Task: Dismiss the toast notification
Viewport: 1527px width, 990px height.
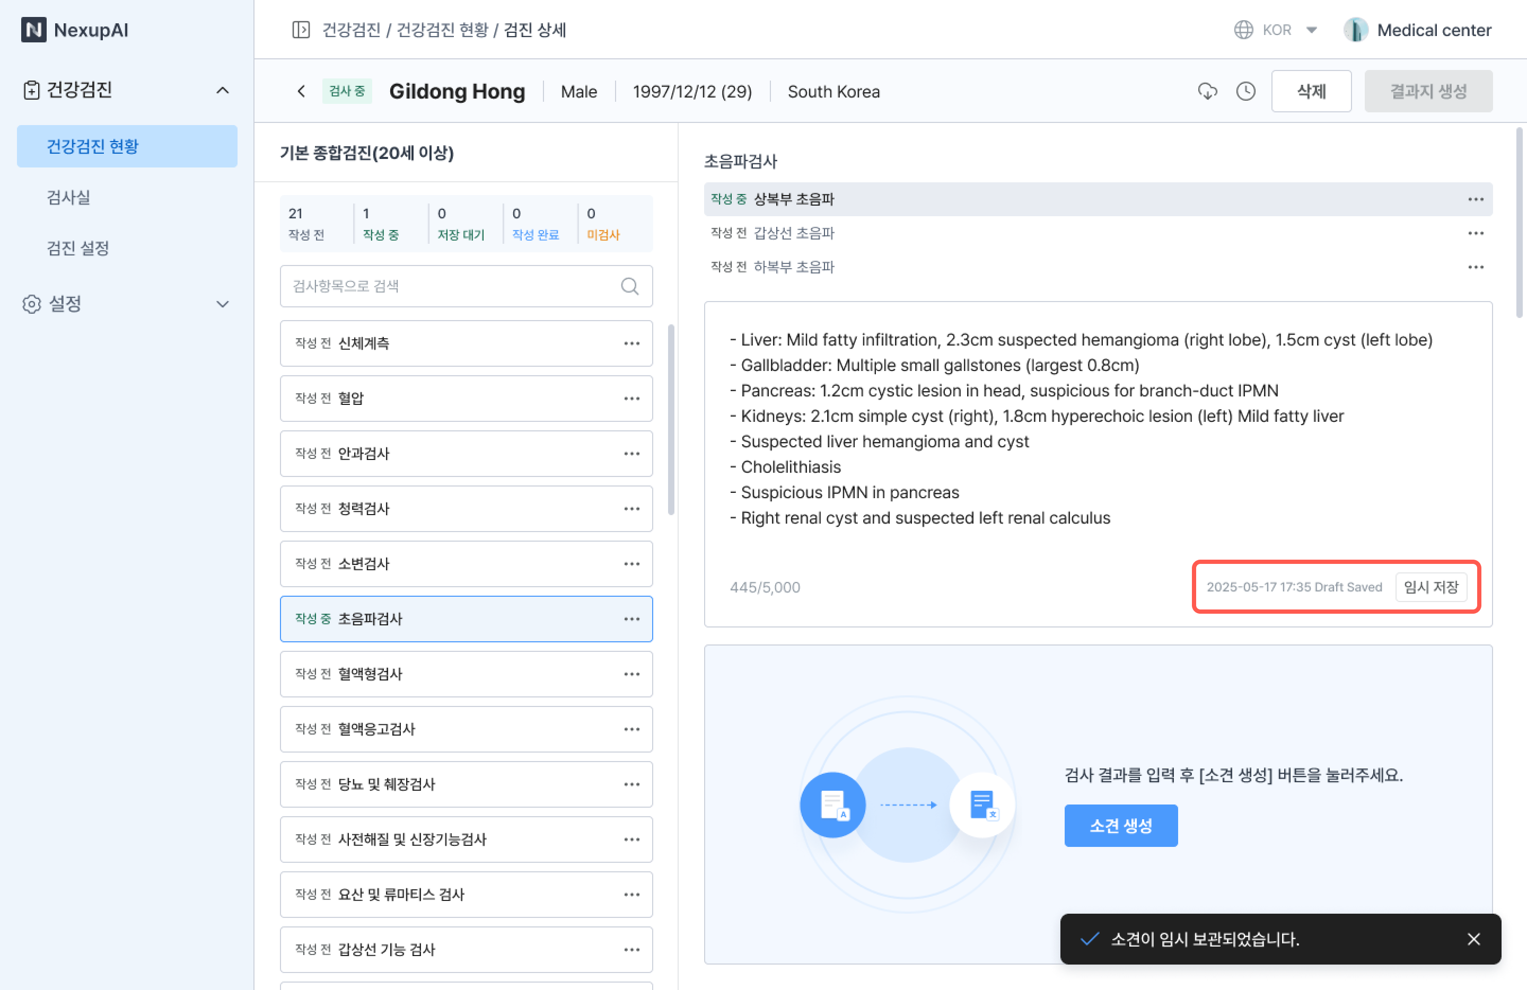Action: tap(1473, 939)
